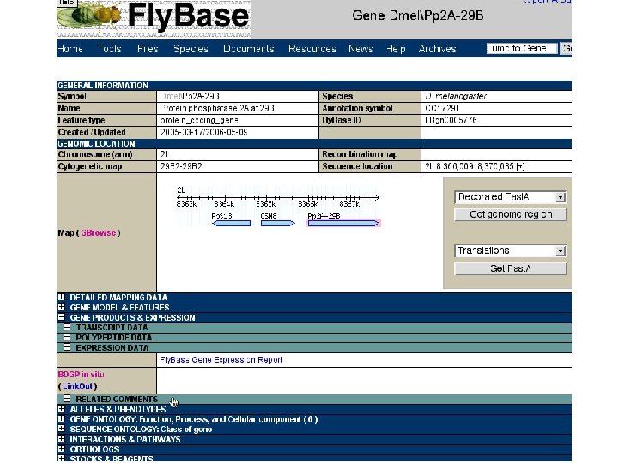Viewport: 618px width, 463px height.
Task: Expand the ORTHOLOGS section
Action: coord(61,448)
